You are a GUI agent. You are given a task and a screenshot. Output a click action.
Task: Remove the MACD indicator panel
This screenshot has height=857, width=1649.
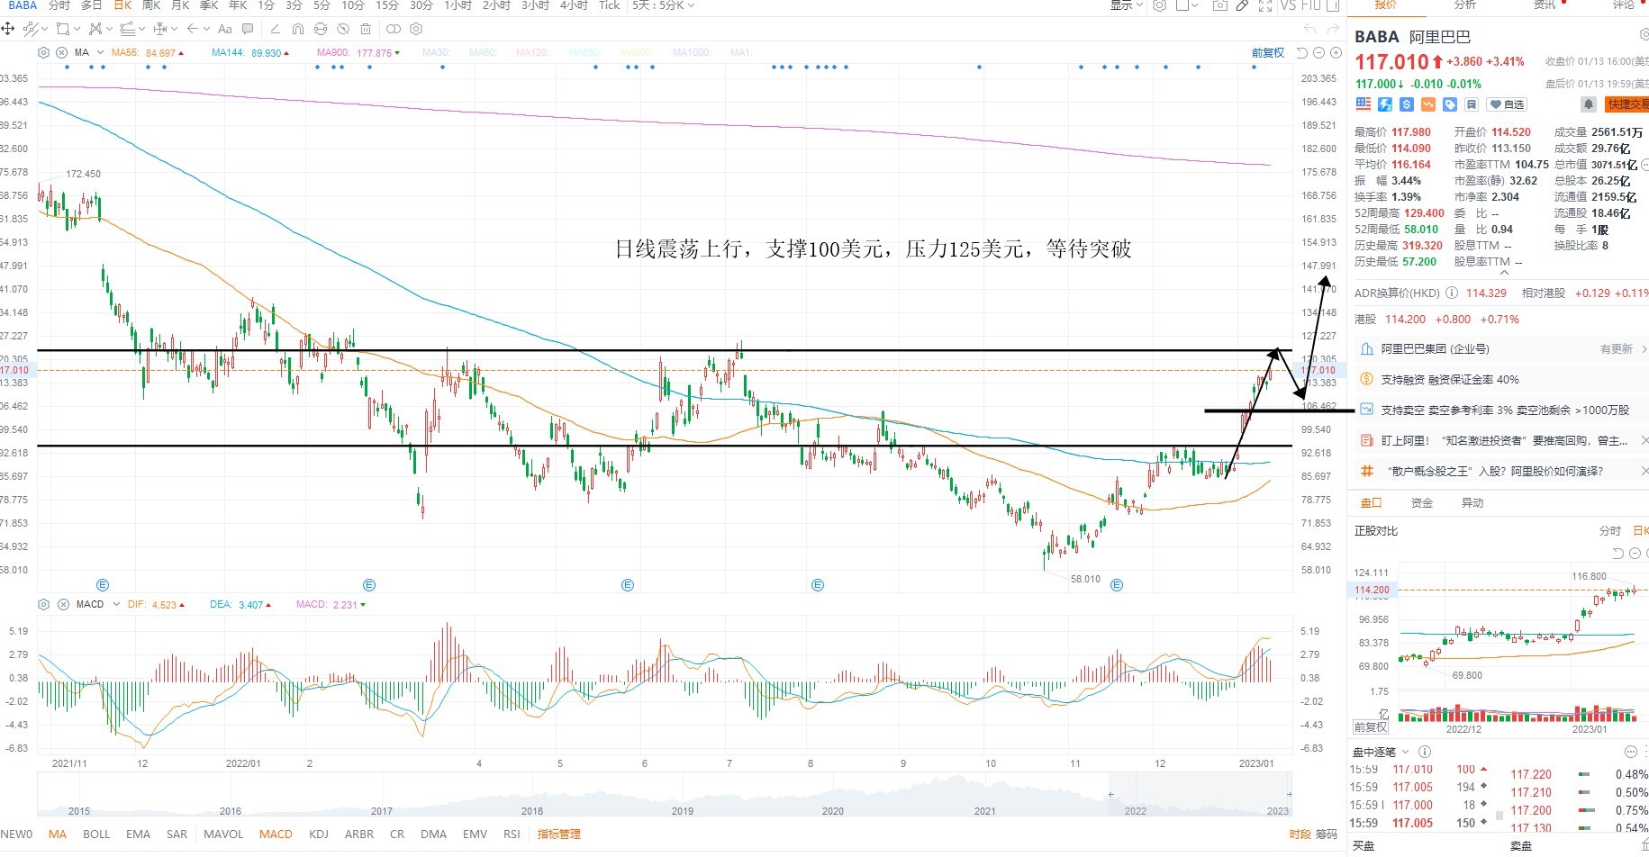tap(63, 604)
